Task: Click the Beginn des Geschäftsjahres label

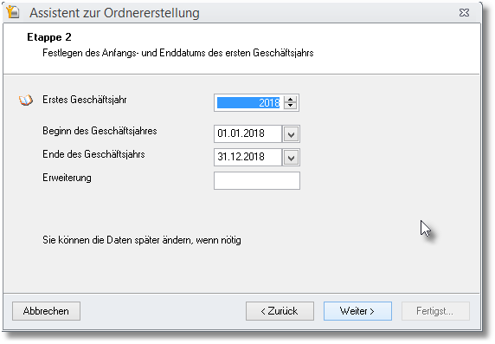Action: pos(100,131)
